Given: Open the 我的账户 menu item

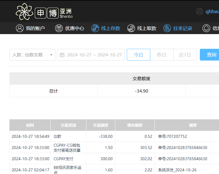Looking at the screenshot, I should (35, 28).
